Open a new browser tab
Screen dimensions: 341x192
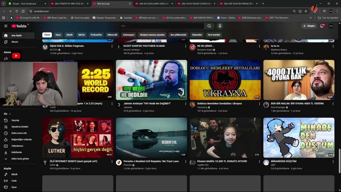pos(263,4)
